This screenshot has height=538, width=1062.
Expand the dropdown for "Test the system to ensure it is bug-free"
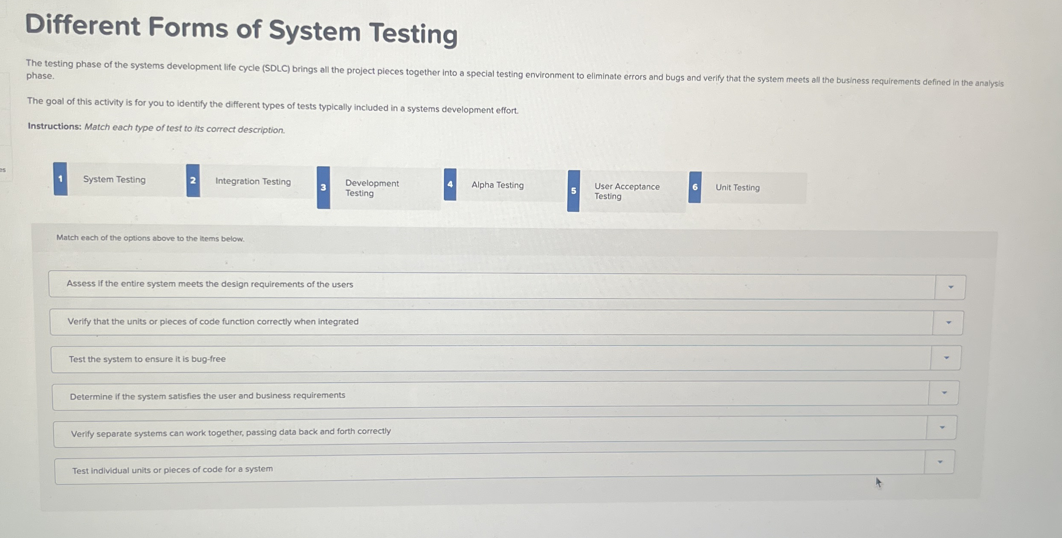click(x=947, y=357)
